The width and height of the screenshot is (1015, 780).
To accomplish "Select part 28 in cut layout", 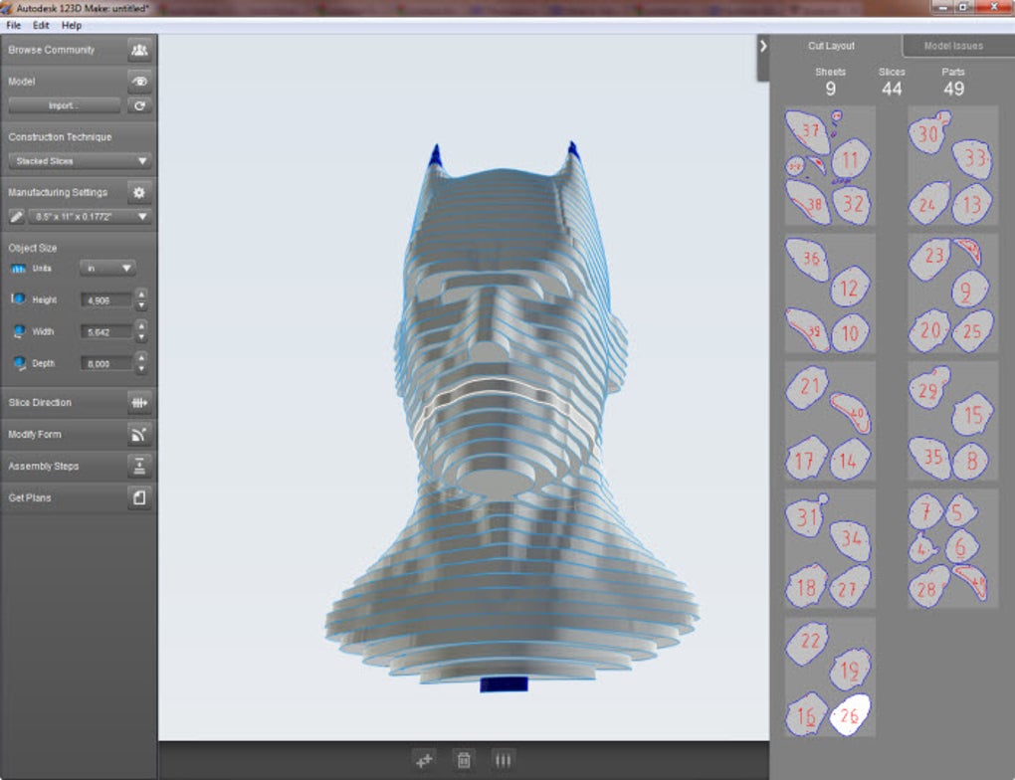I will click(x=928, y=586).
